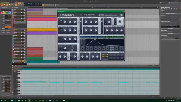Turn OSC1 wavetable position knob

point(65,22)
